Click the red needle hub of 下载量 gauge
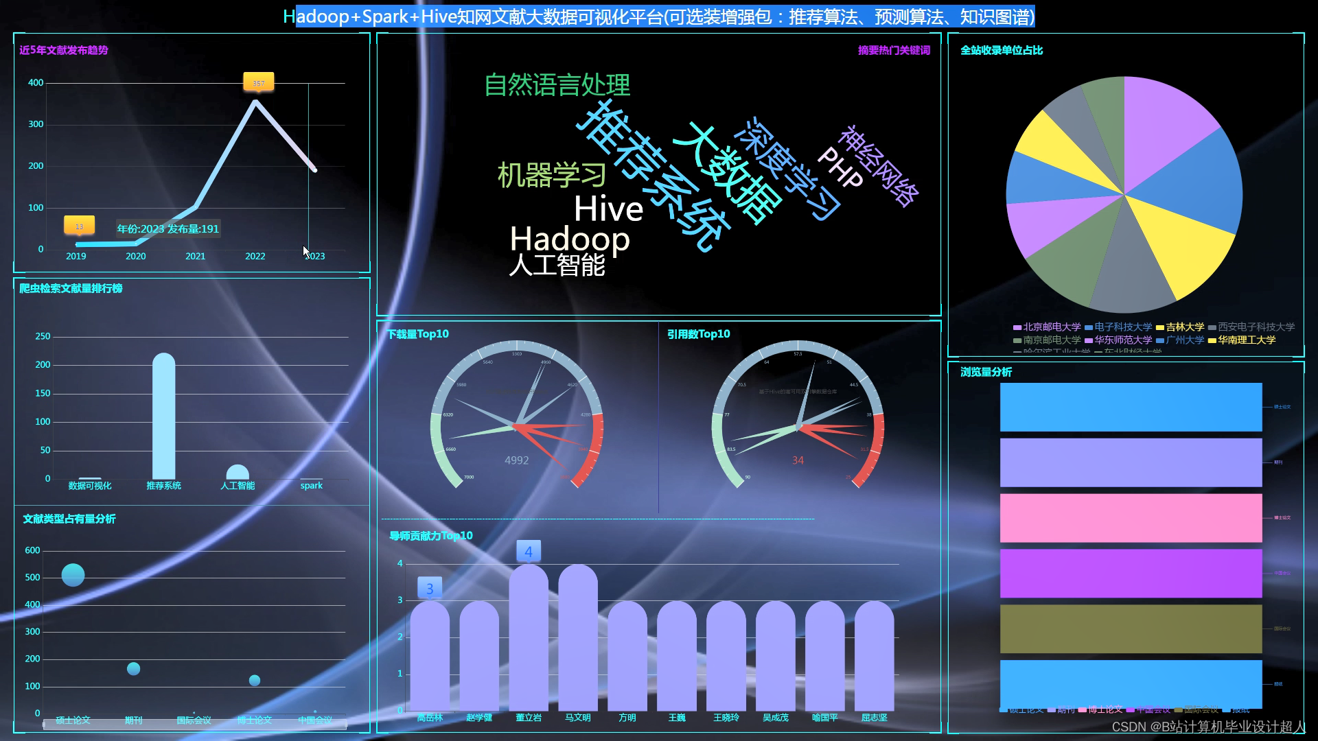The width and height of the screenshot is (1318, 741). (514, 427)
